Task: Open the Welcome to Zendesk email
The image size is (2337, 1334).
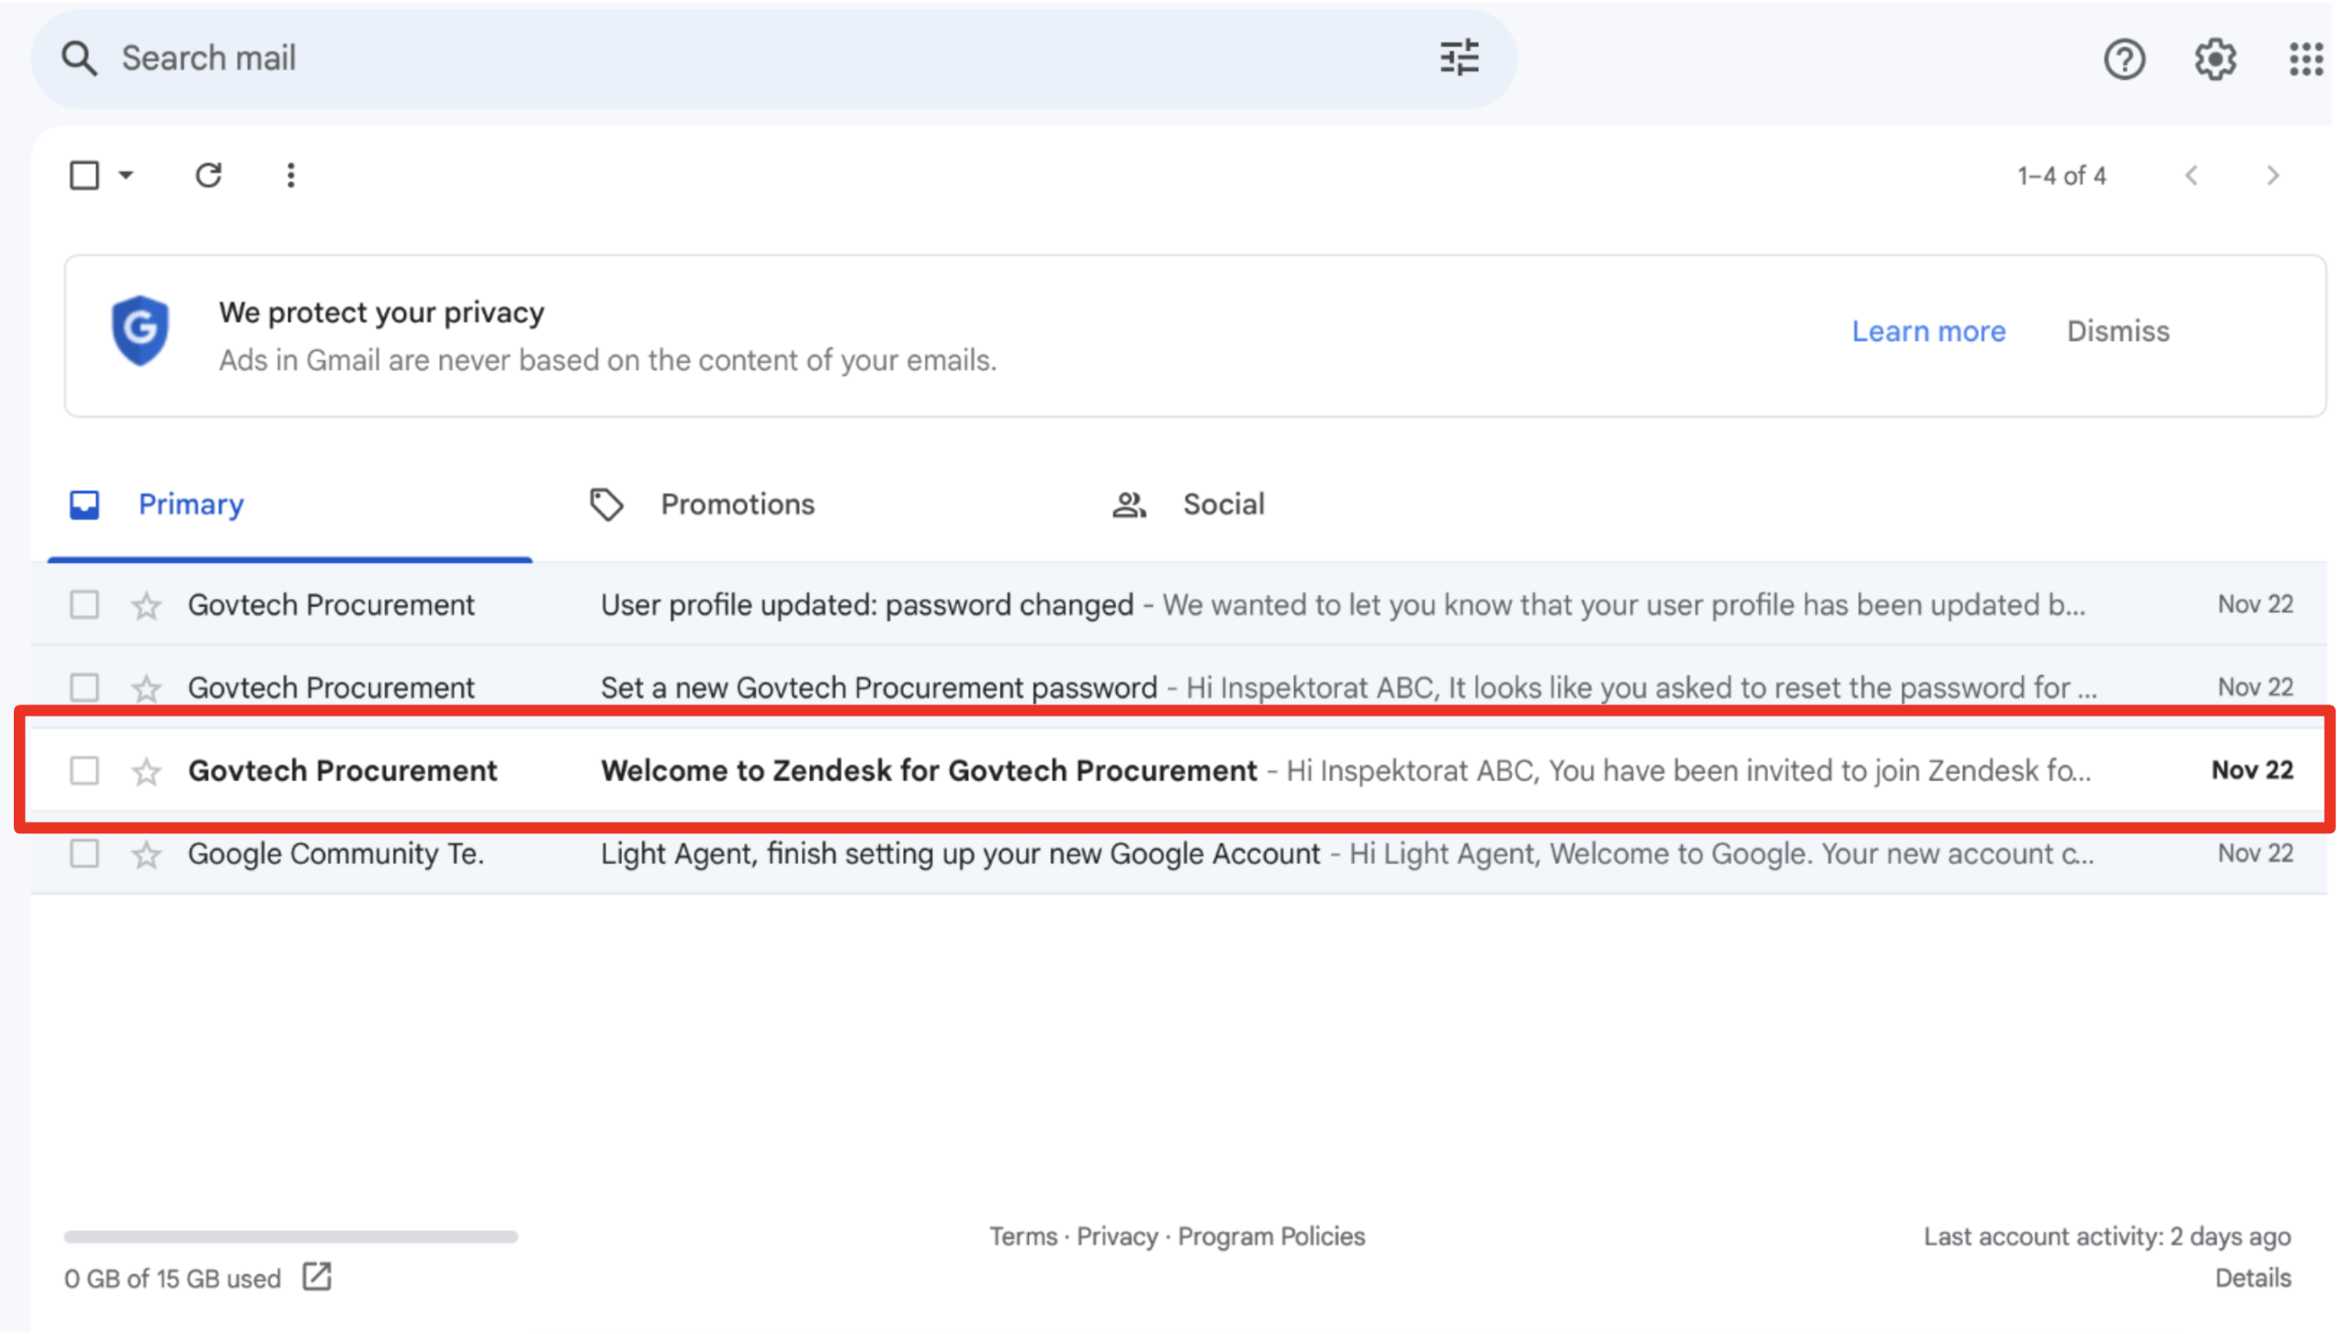Action: [x=1180, y=771]
